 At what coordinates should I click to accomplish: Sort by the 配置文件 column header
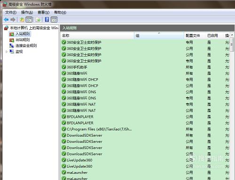click(195, 36)
